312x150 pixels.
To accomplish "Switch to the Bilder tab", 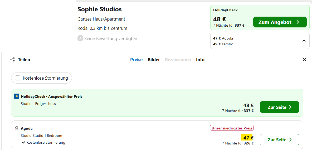I will 154,60.
